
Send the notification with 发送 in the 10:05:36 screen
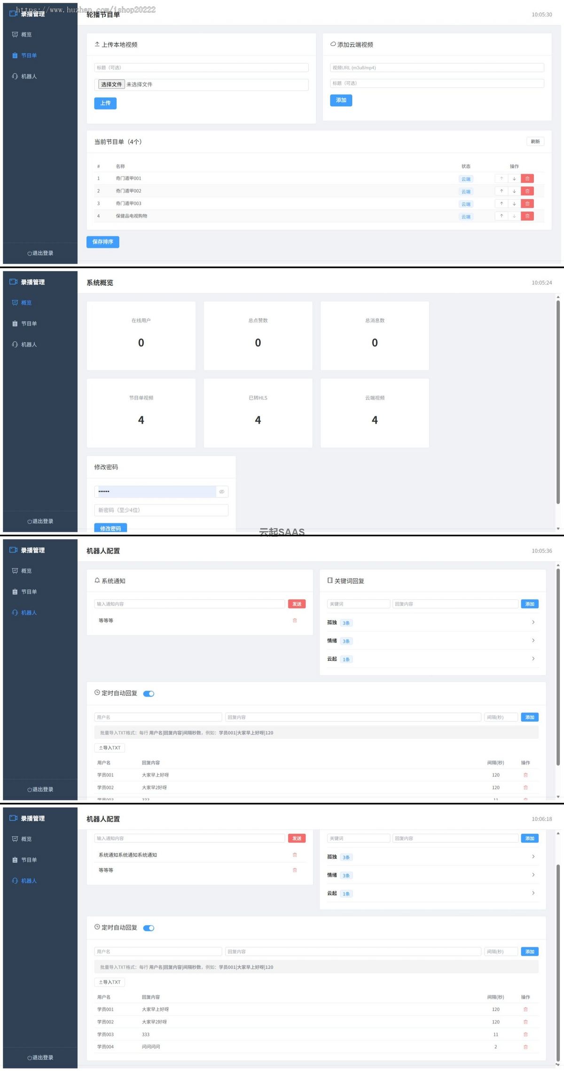(297, 604)
